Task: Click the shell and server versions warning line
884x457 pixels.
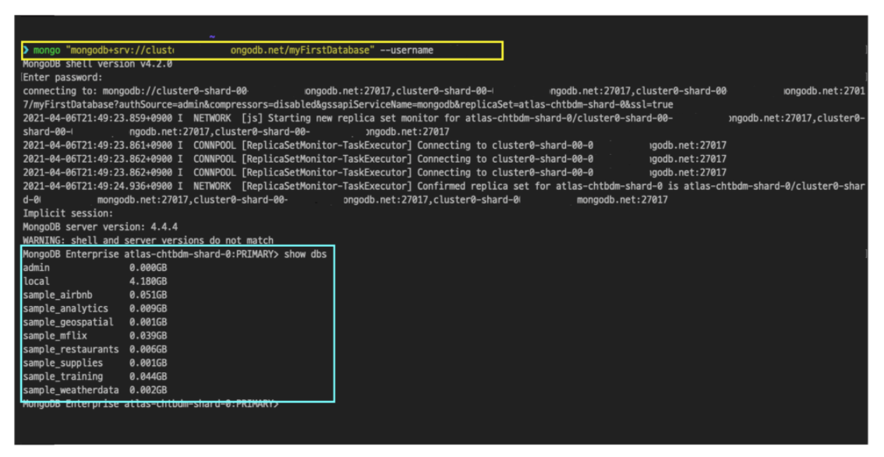Action: (x=147, y=241)
